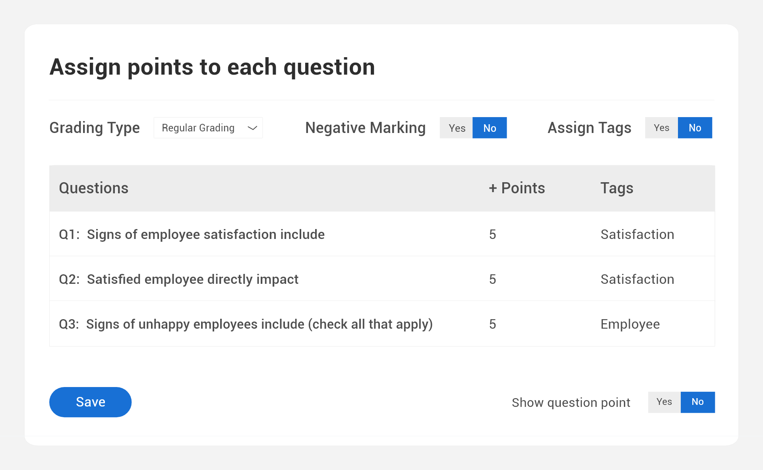The width and height of the screenshot is (763, 470).
Task: Edit the points value for Q3
Action: pyautogui.click(x=492, y=324)
